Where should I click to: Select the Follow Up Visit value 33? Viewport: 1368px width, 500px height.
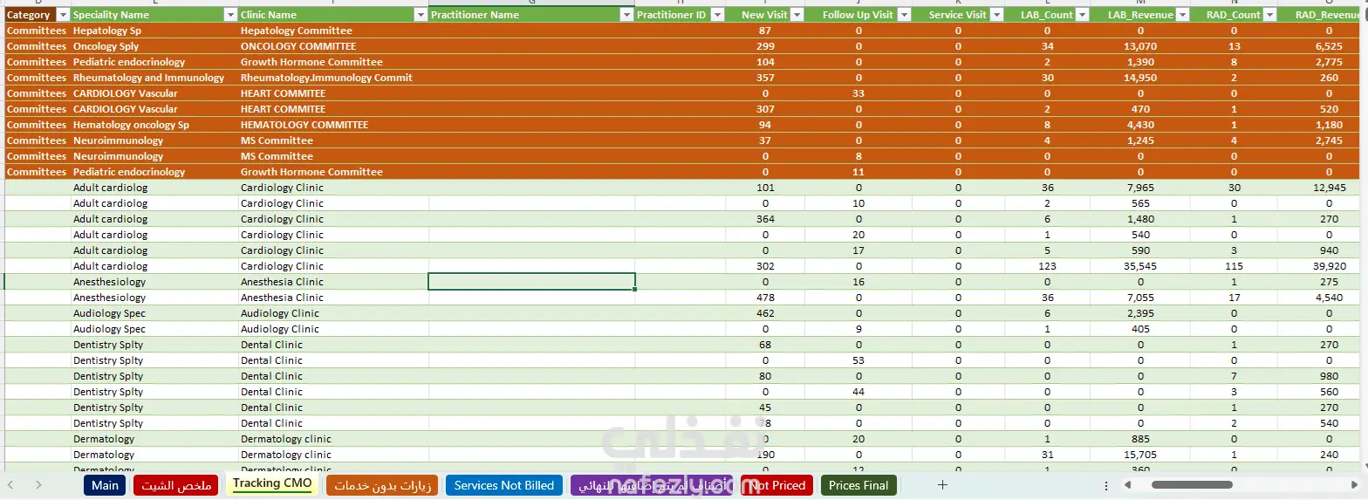tap(858, 93)
